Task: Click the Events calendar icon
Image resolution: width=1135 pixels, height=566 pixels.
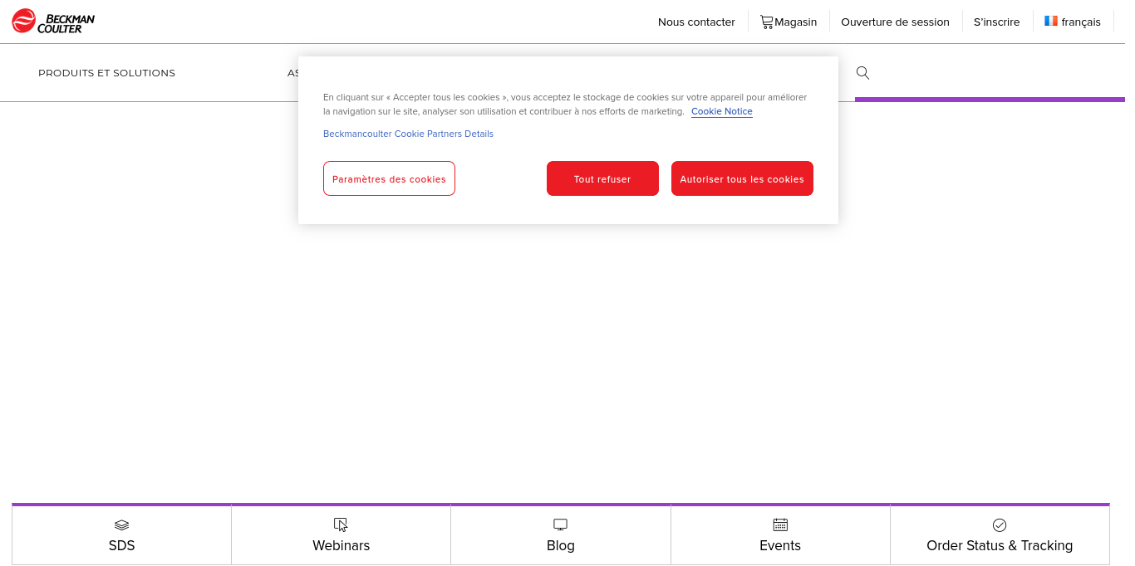Action: coord(780,525)
